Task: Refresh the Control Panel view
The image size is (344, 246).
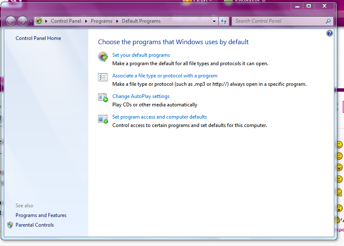Action: [x=224, y=21]
